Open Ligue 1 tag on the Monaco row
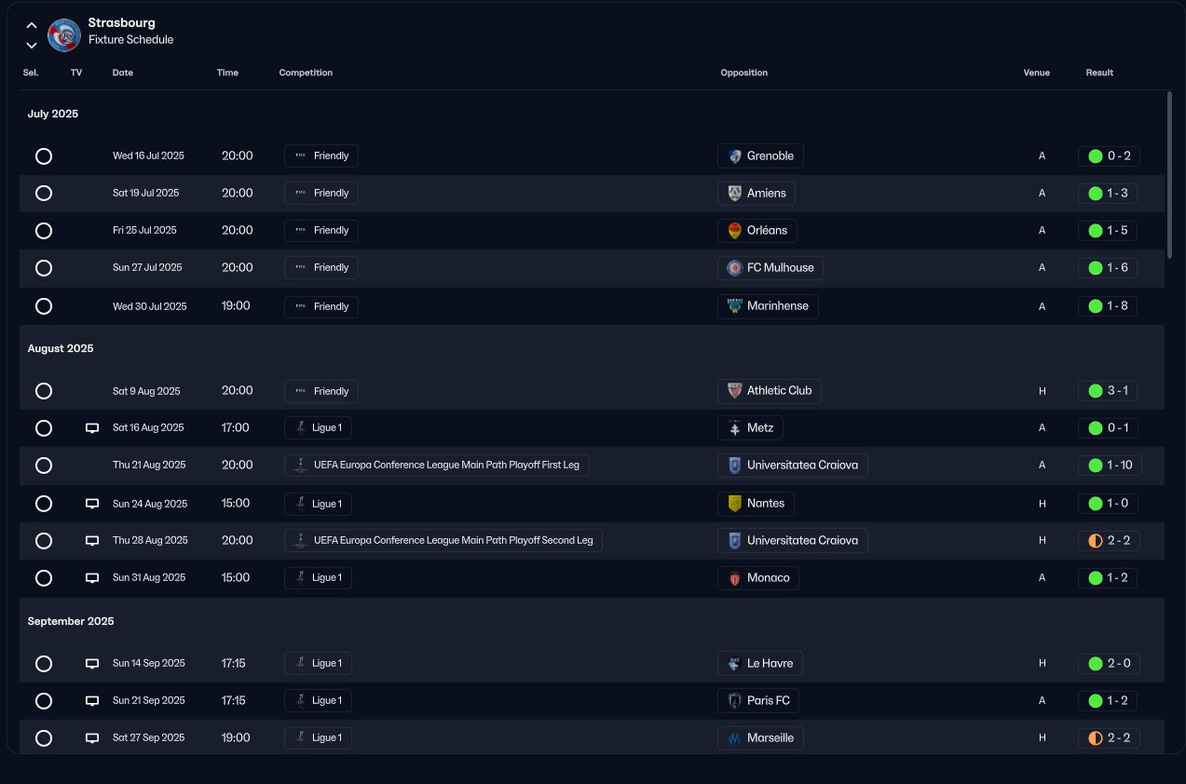This screenshot has height=784, width=1186. 318,577
